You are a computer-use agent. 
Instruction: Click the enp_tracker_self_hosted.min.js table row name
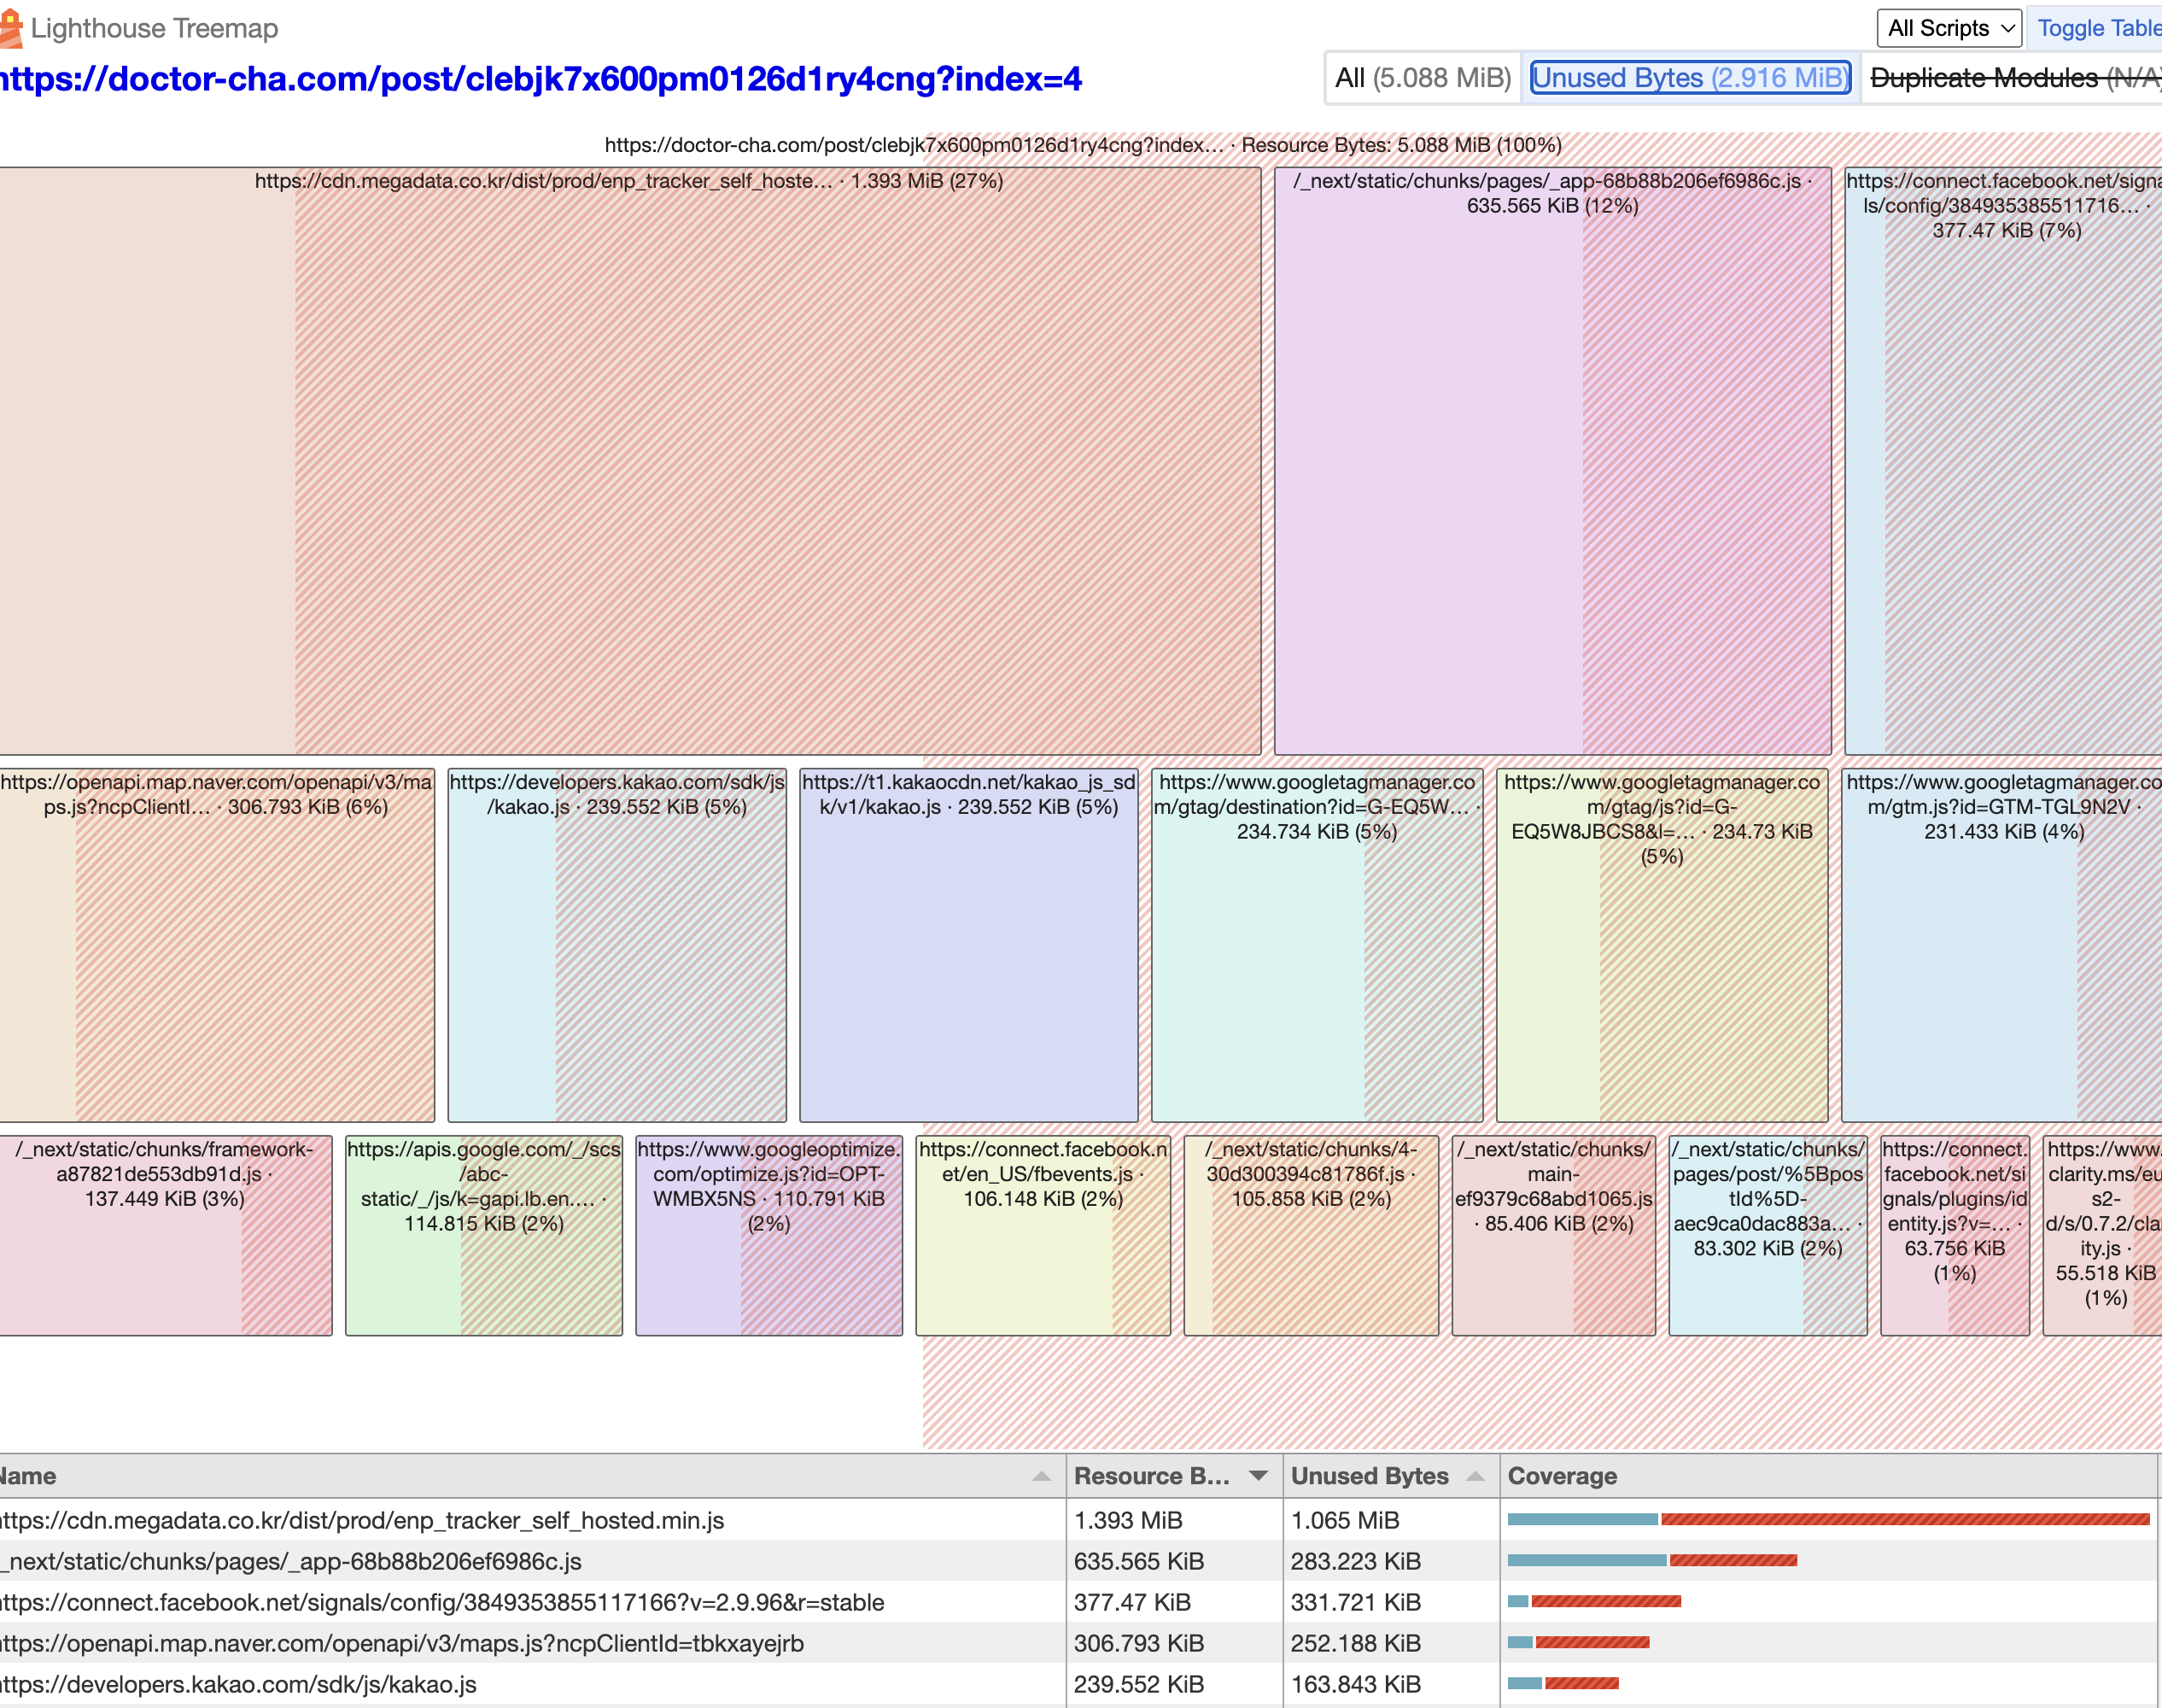362,1520
